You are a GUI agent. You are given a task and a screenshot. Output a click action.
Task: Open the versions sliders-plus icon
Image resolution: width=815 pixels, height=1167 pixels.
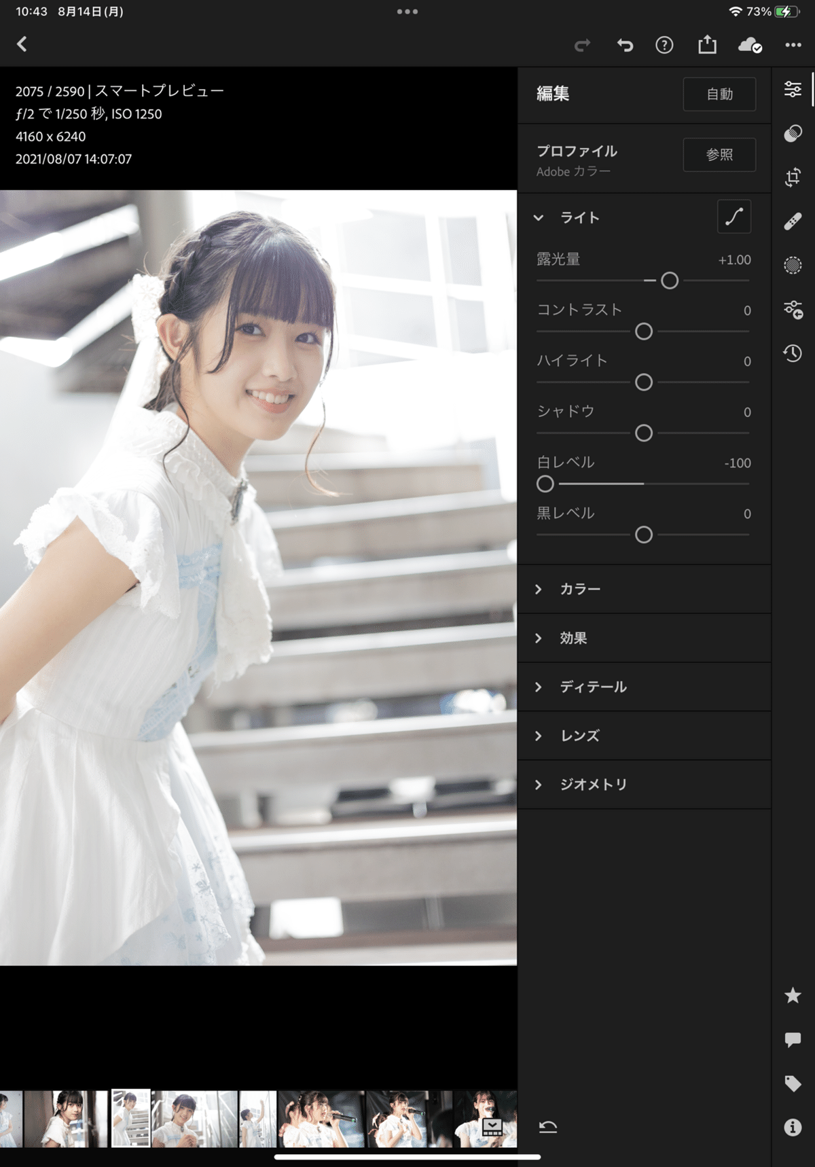pos(793,310)
